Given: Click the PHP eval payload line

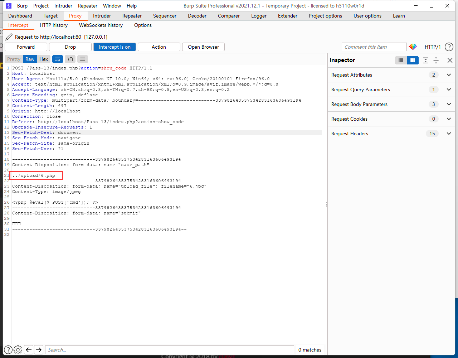Looking at the screenshot, I should [x=55, y=202].
